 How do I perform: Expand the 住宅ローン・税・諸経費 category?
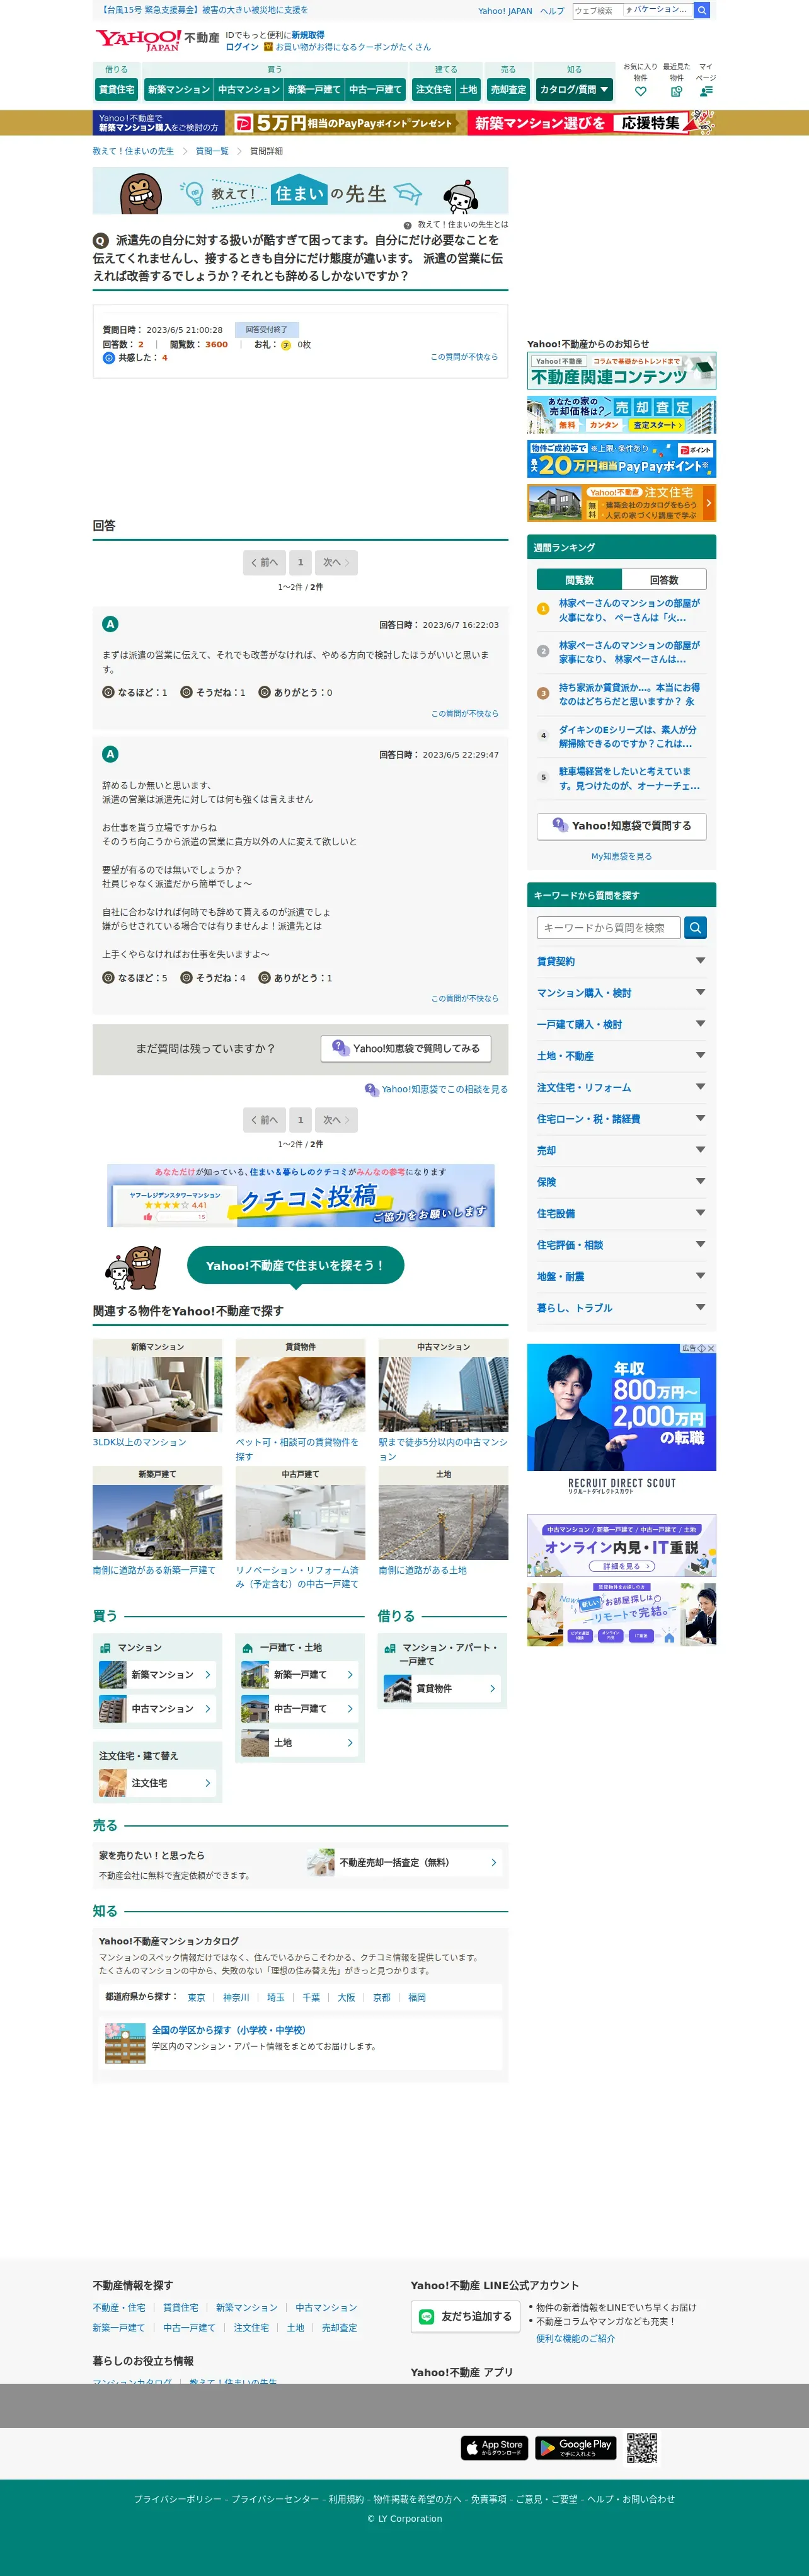621,1119
